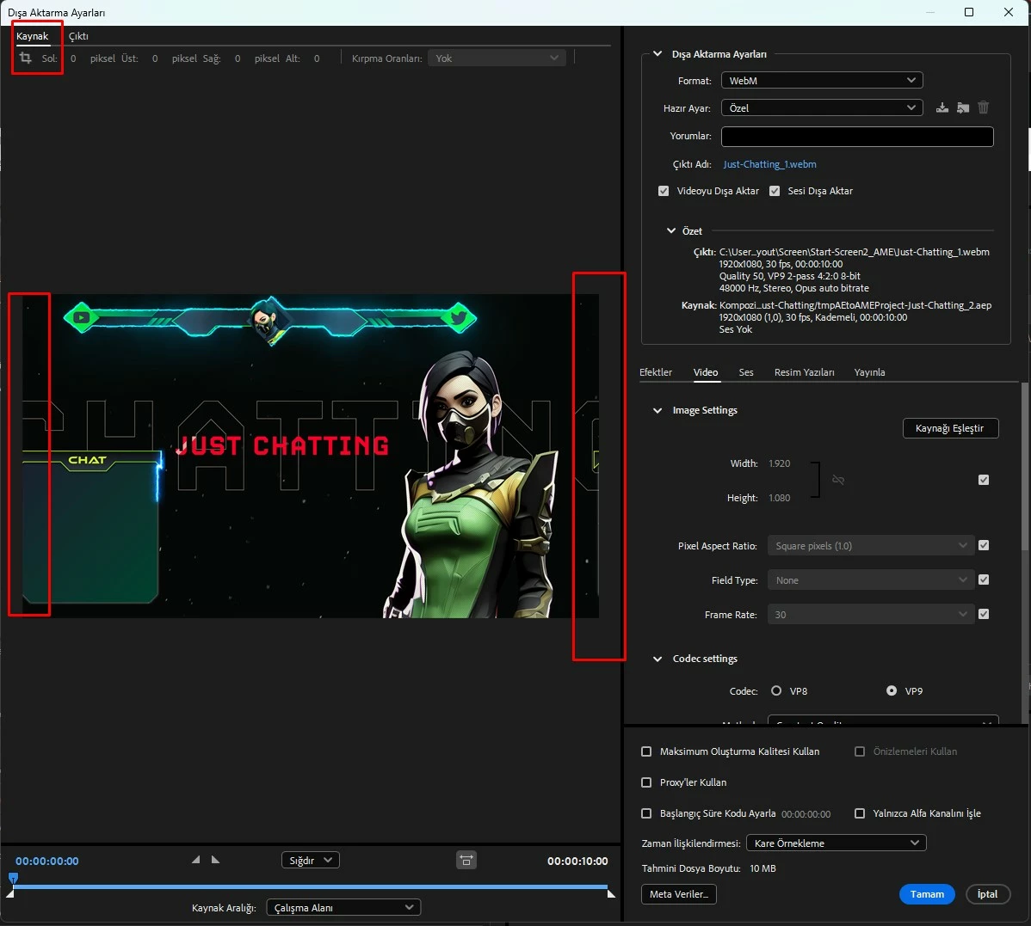Image resolution: width=1031 pixels, height=926 pixels.
Task: Click Just-Chatting_1.webm output name link
Action: tap(770, 164)
